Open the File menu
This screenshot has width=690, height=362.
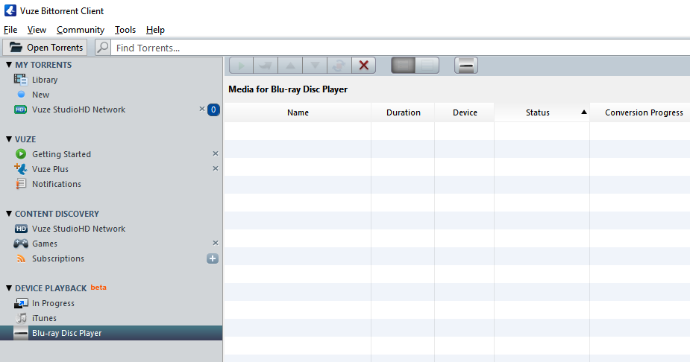(x=10, y=30)
